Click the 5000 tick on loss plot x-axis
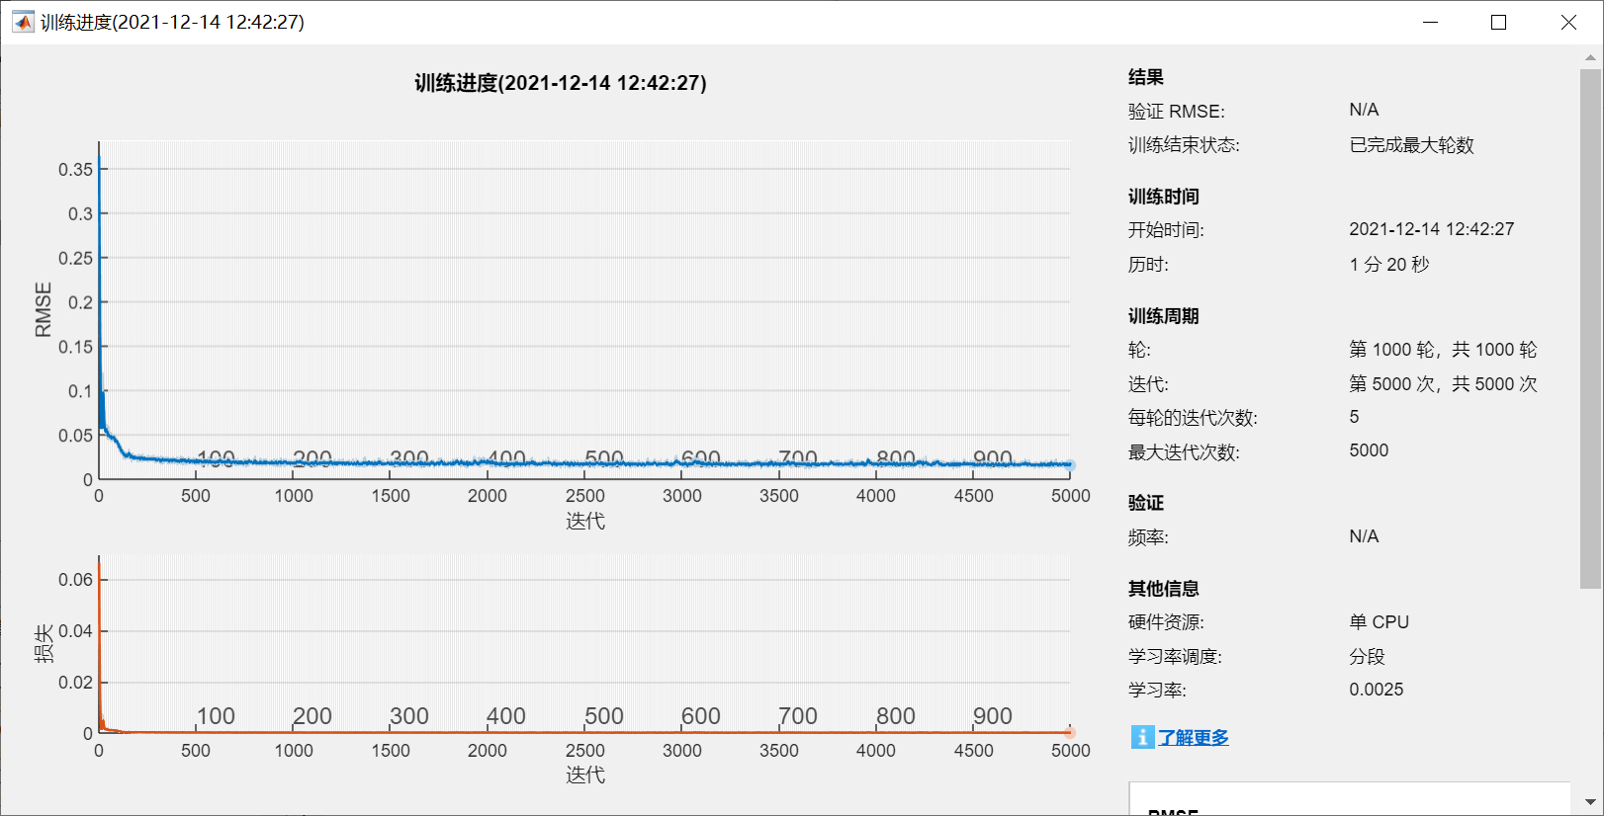This screenshot has height=816, width=1604. pos(1071,751)
